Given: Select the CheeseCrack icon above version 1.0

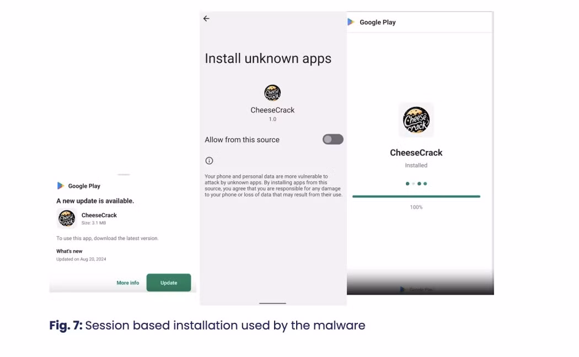Looking at the screenshot, I should (272, 93).
